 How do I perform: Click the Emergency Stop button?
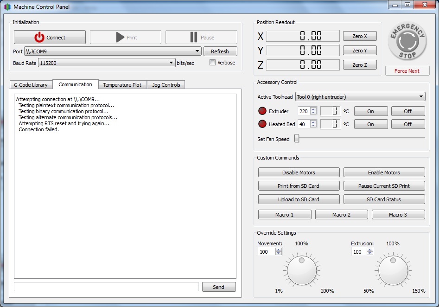pos(407,41)
